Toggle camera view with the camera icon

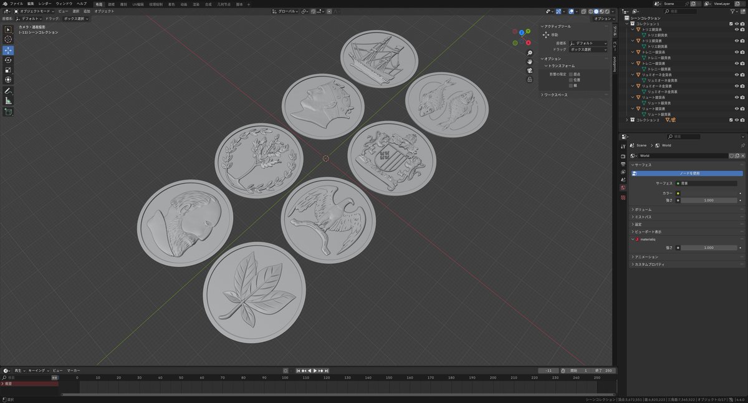click(x=529, y=70)
